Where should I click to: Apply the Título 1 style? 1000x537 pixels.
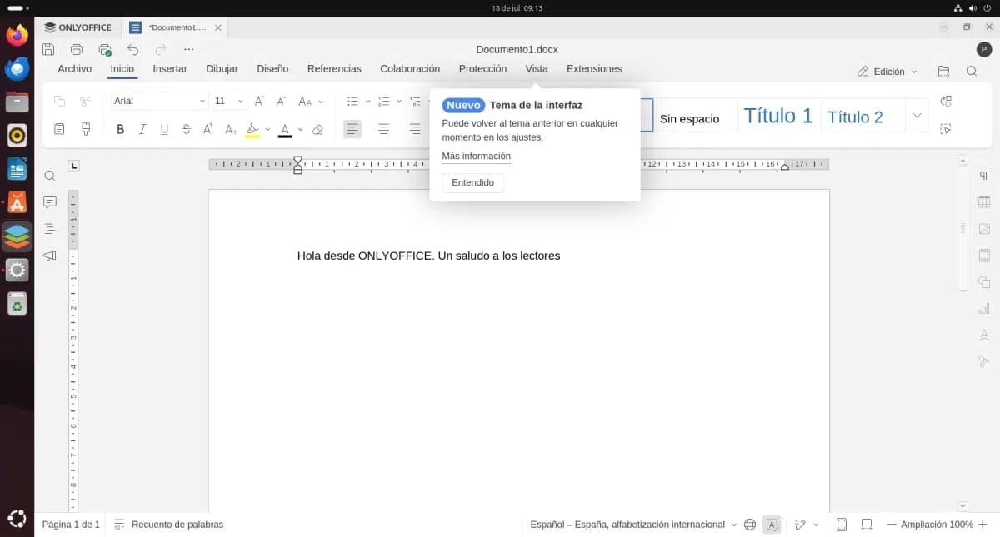777,117
